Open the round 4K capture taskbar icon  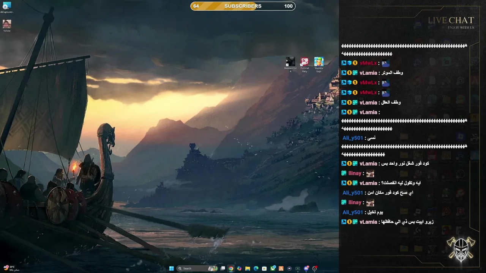point(289,268)
